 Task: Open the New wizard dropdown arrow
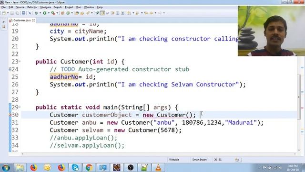point(8,13)
